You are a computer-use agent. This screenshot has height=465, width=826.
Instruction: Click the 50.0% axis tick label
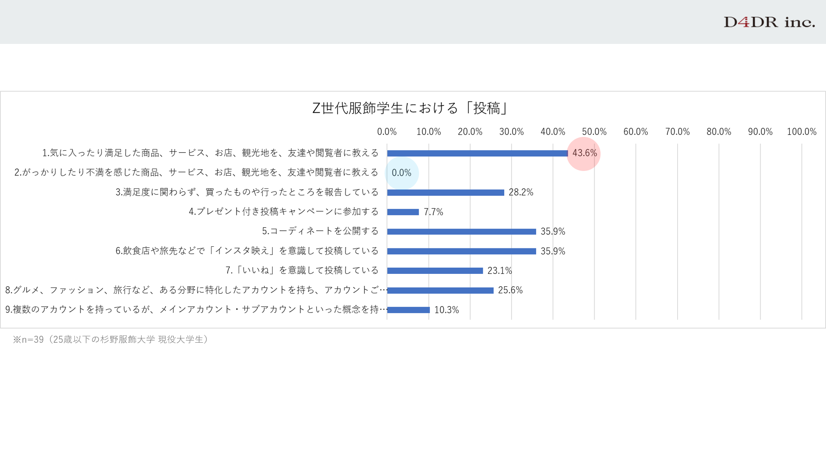[x=594, y=132]
